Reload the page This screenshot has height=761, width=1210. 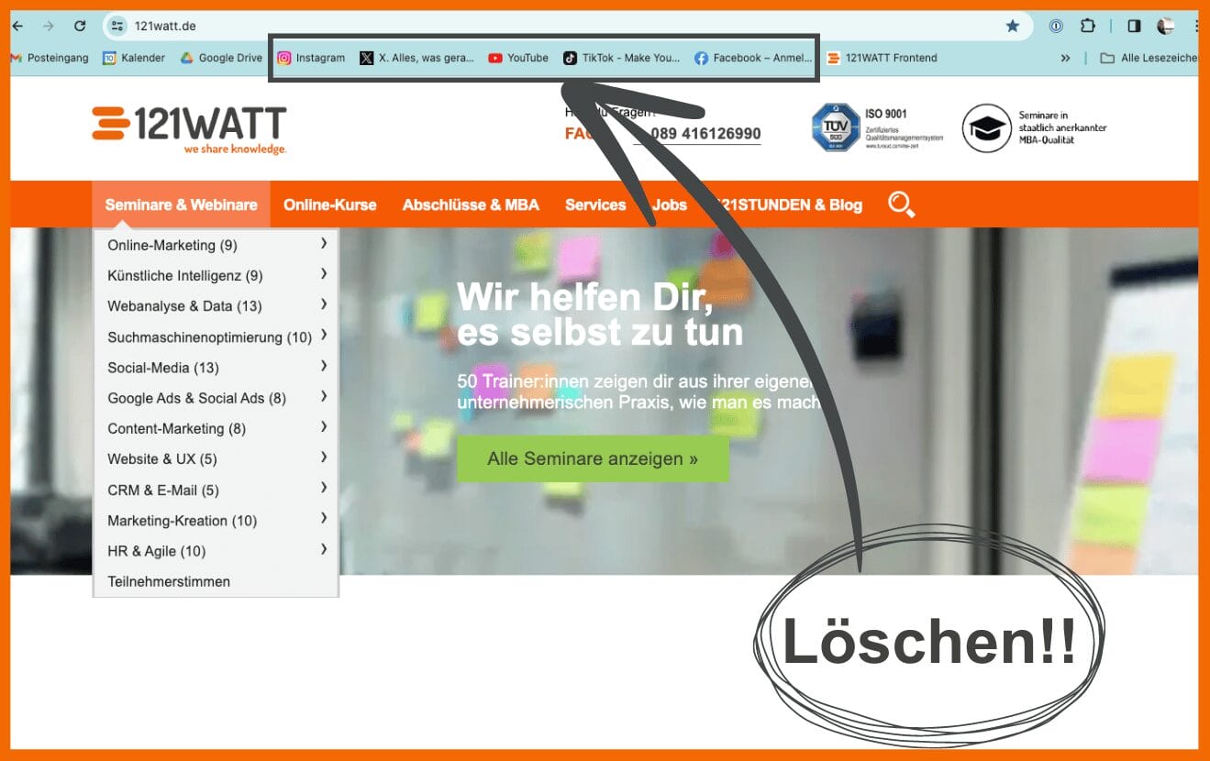tap(80, 26)
